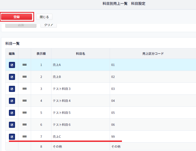Image resolution: width=196 pixels, height=151 pixels.
Task: Select the テスト科目６ name cell
Action: point(80,125)
